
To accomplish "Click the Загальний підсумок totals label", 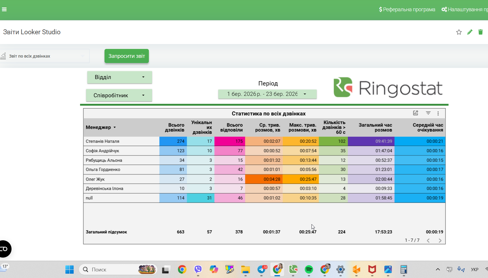I will [x=106, y=232].
